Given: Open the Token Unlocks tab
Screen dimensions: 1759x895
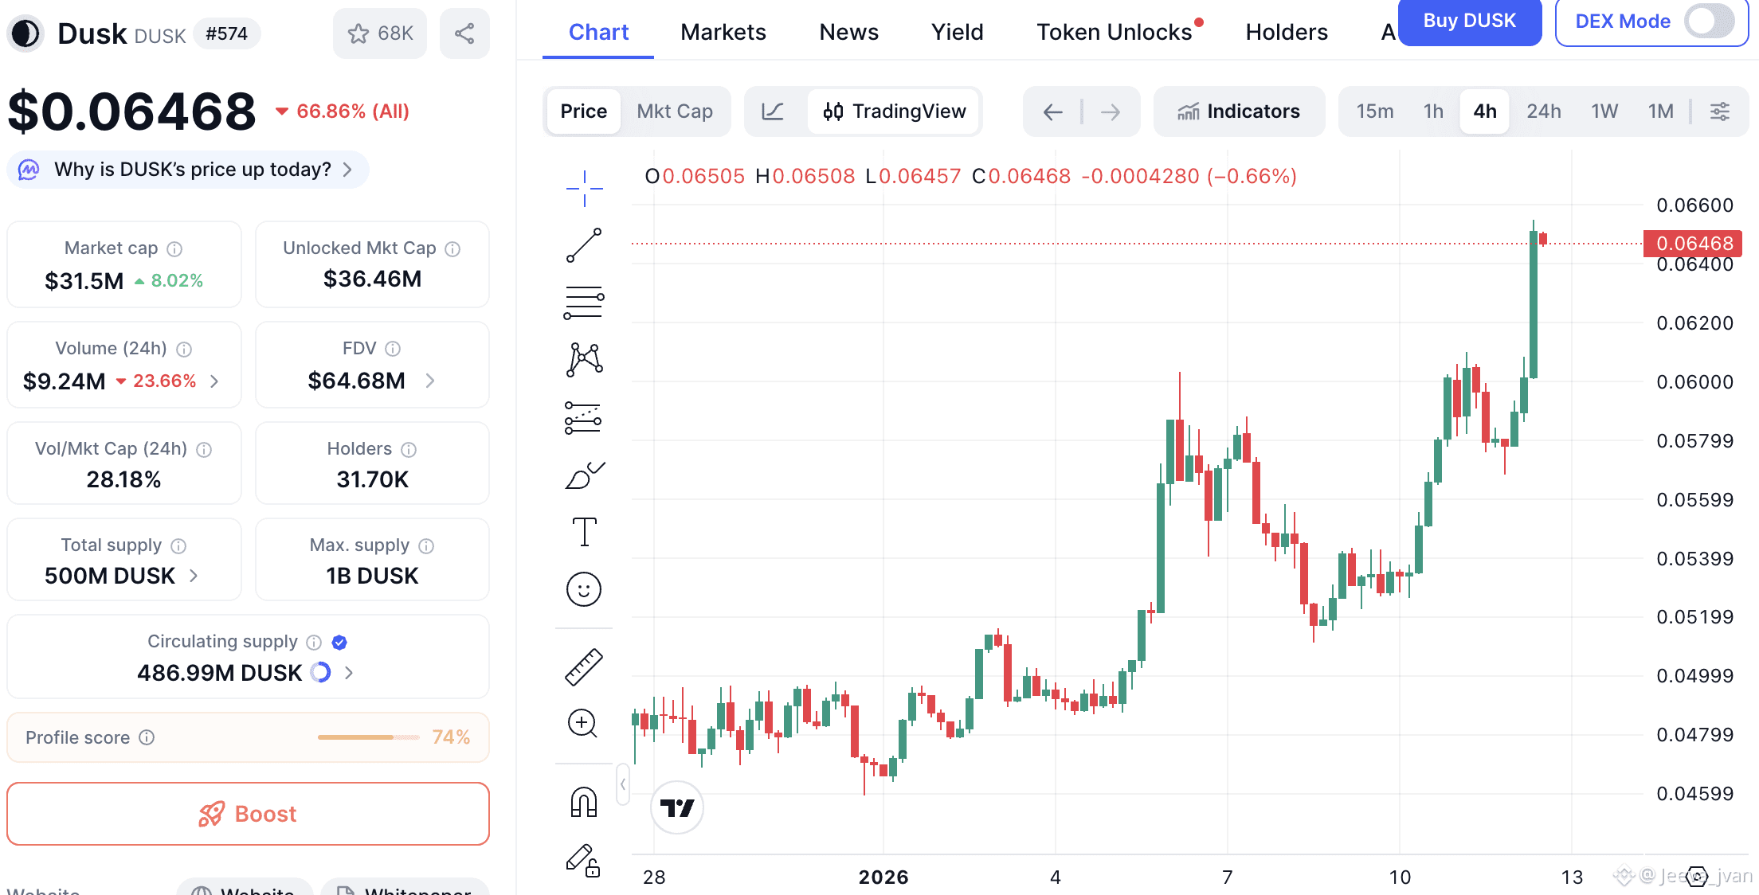Looking at the screenshot, I should tap(1114, 32).
